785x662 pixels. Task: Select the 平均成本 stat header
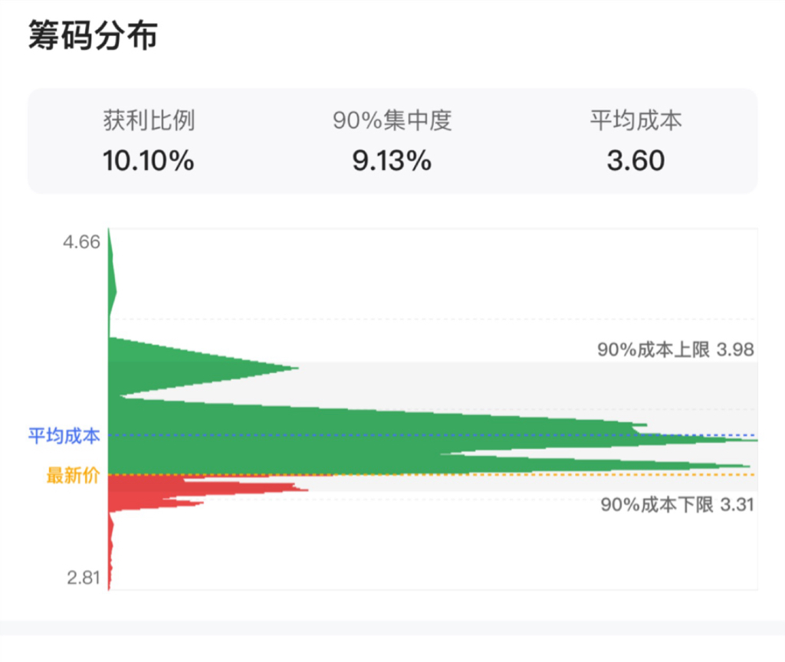coord(636,120)
